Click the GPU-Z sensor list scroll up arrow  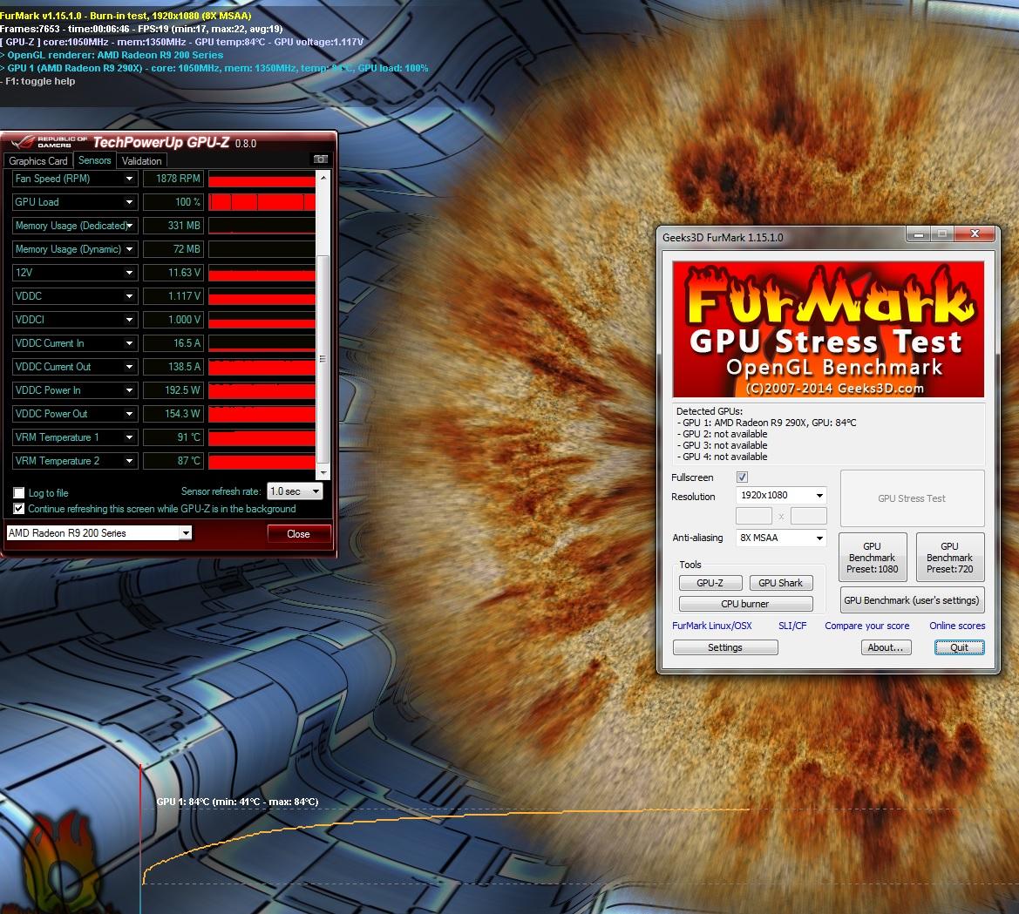(x=323, y=178)
